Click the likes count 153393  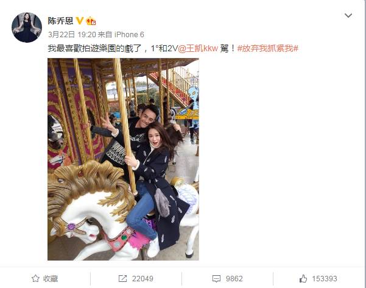(x=325, y=279)
